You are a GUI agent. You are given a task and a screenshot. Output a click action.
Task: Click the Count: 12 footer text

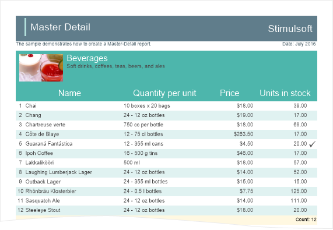click(x=306, y=220)
